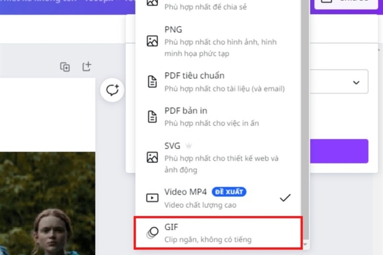Click the scroll down arrow of list
Screen dimensions: 383x255
[305, 244]
